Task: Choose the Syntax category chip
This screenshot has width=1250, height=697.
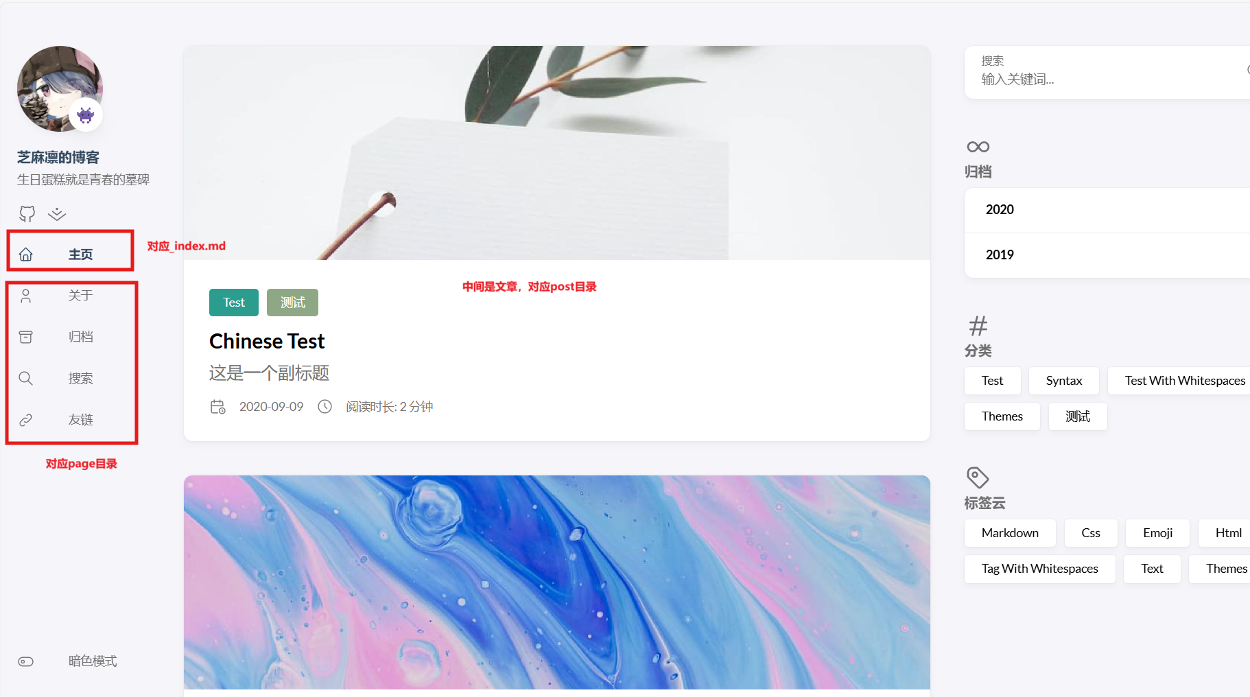Action: (1064, 381)
